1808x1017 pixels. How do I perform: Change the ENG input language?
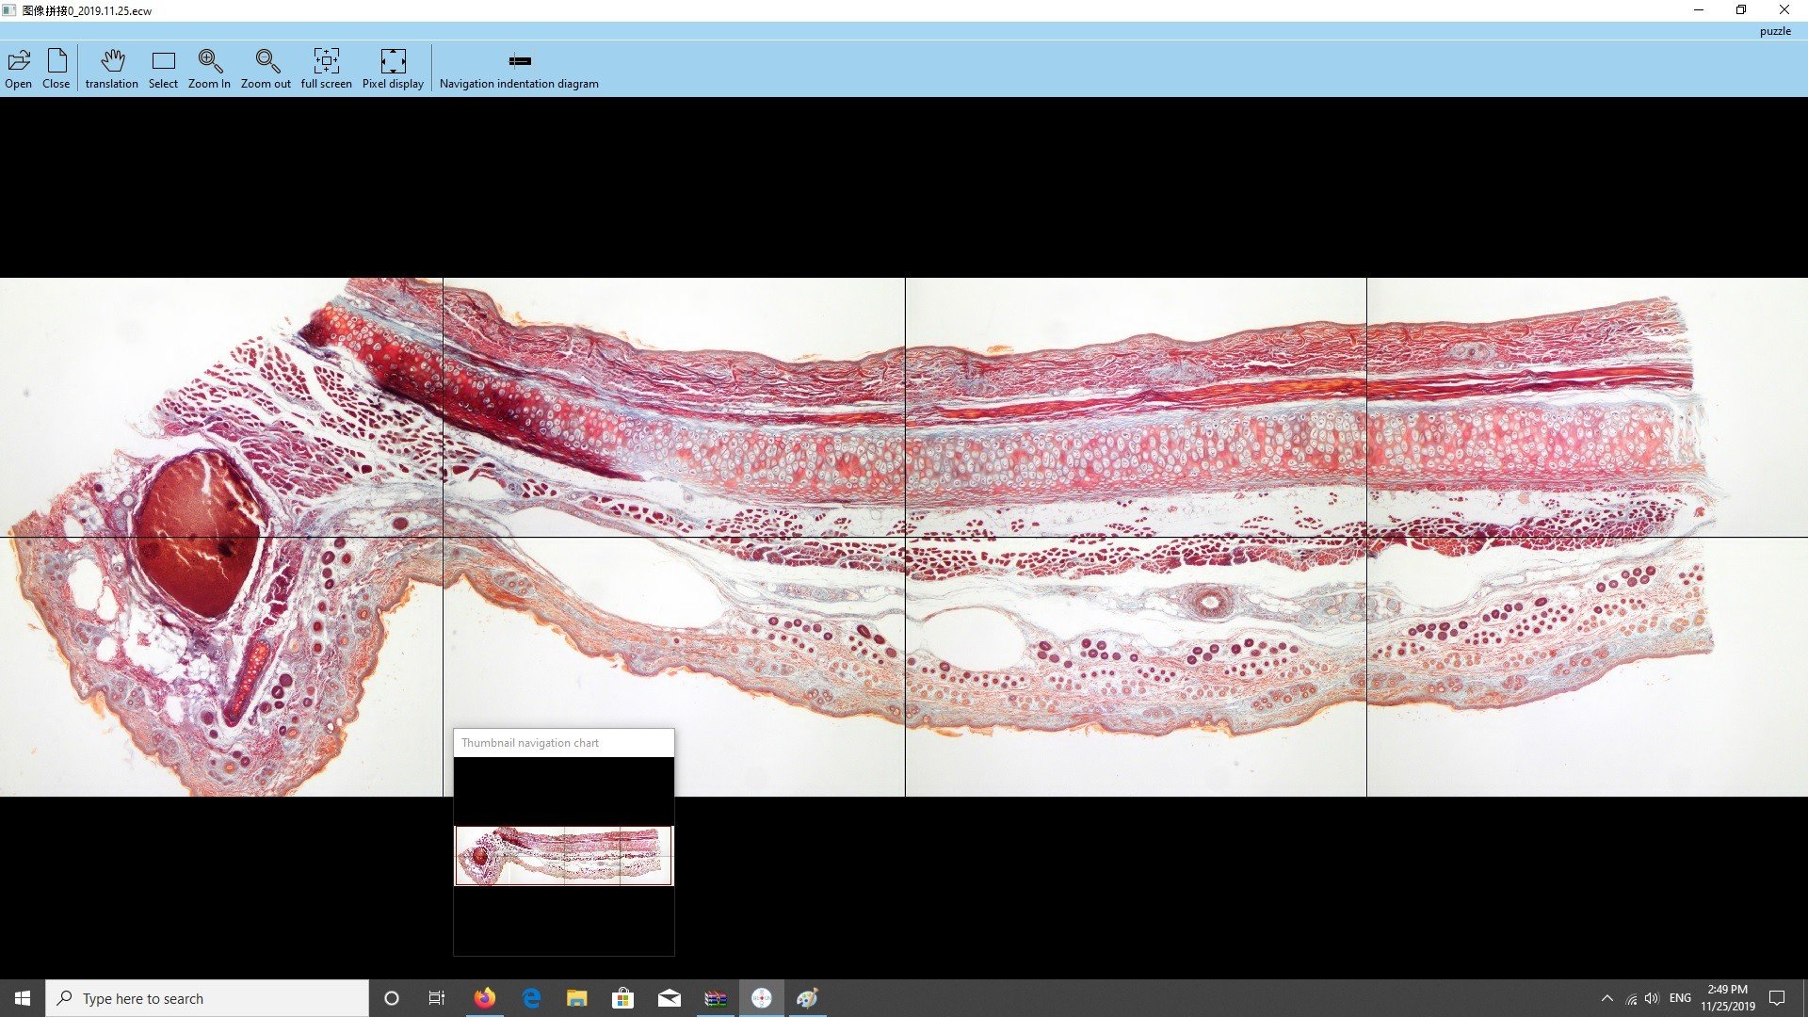pyautogui.click(x=1680, y=998)
